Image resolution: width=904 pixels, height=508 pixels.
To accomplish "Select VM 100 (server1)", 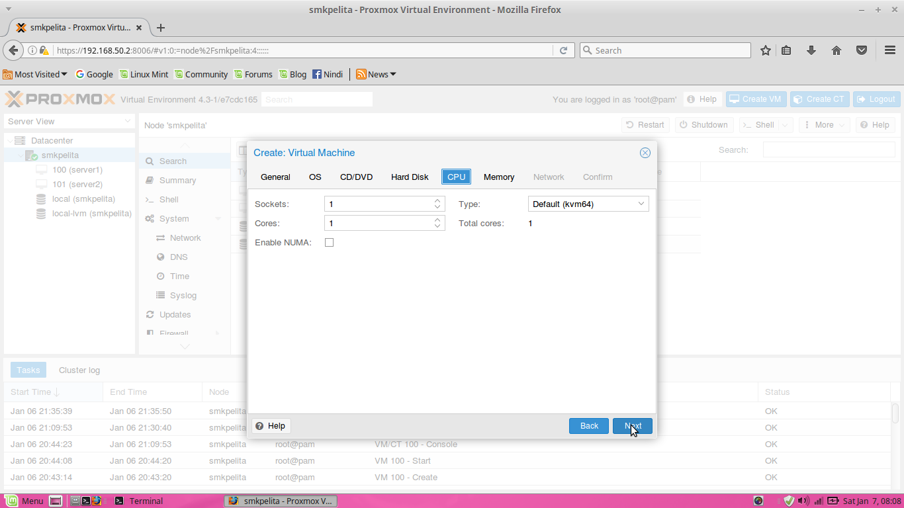I will click(x=77, y=170).
